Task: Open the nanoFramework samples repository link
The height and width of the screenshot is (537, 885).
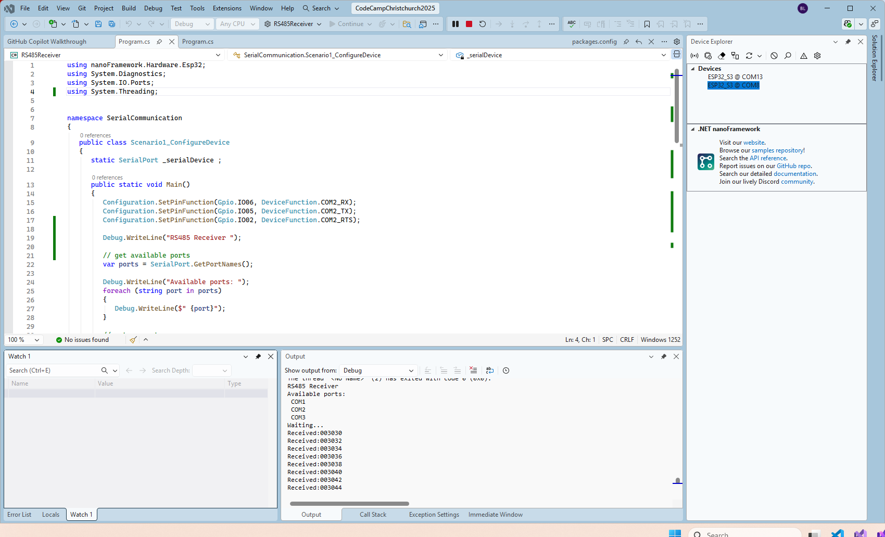Action: click(x=777, y=150)
